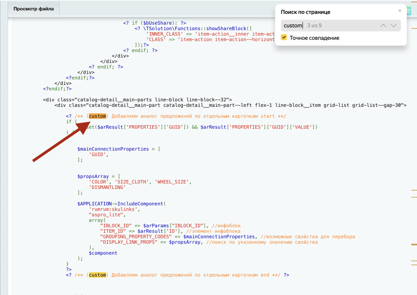
Task: Jump to the previous search match arrow
Action: click(x=383, y=26)
